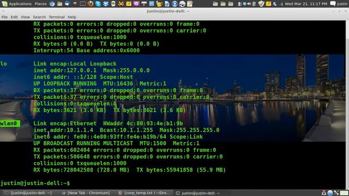Open the View menu of the terminal
Viewport: 349px width, 196px height.
click(x=25, y=17)
